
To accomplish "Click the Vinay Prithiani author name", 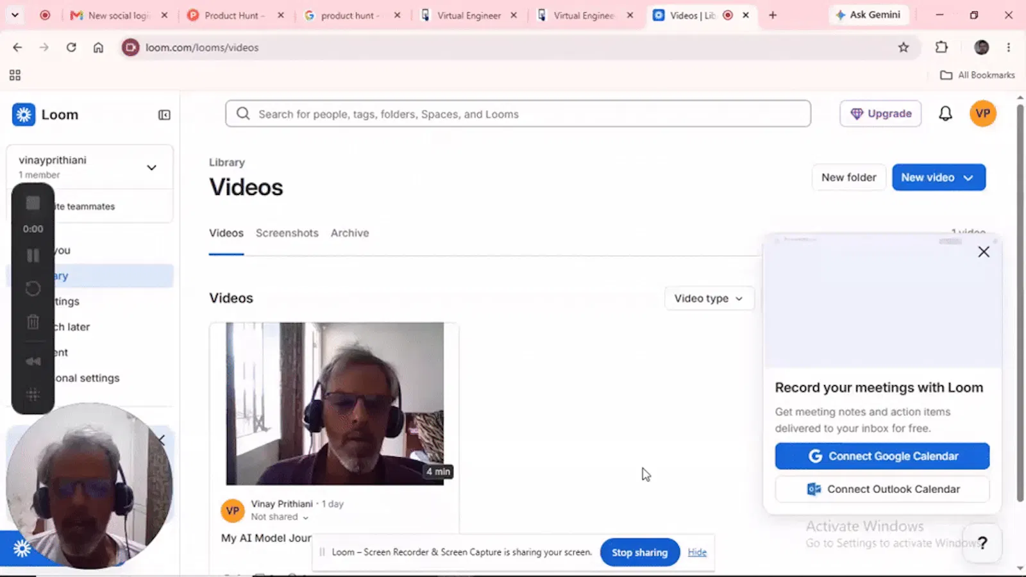I will coord(282,504).
